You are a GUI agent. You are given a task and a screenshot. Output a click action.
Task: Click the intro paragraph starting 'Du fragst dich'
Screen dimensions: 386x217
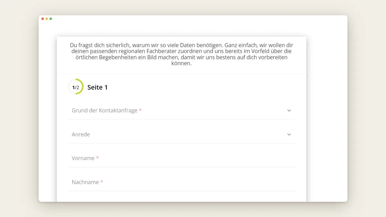181,54
